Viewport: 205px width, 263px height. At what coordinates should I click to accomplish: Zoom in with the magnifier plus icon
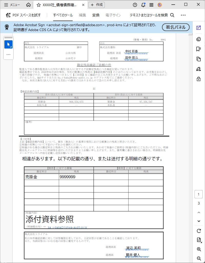tap(199, 249)
